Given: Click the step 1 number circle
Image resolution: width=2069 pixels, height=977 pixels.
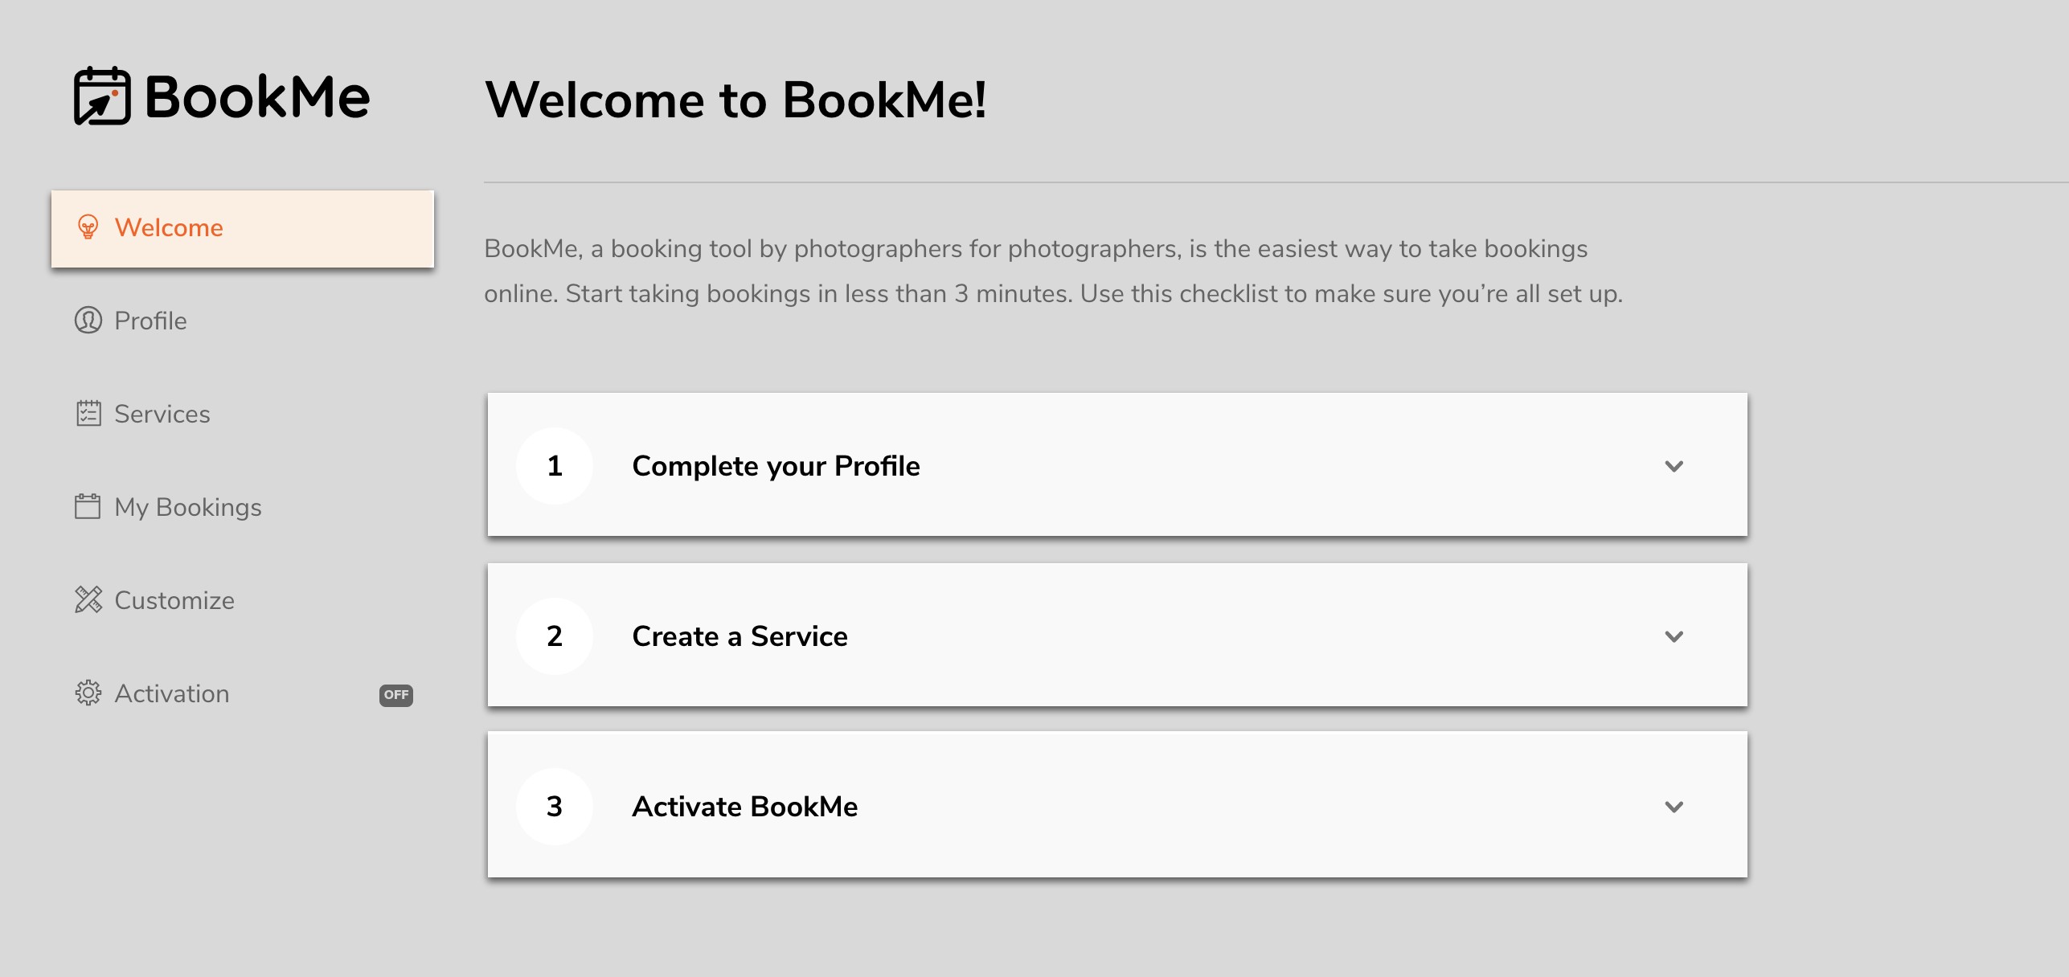Looking at the screenshot, I should pos(555,466).
